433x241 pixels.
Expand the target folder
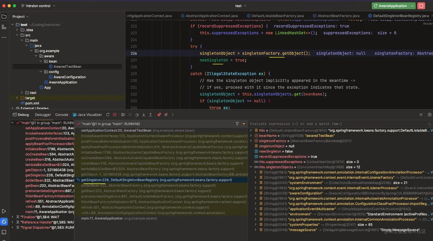18,98
